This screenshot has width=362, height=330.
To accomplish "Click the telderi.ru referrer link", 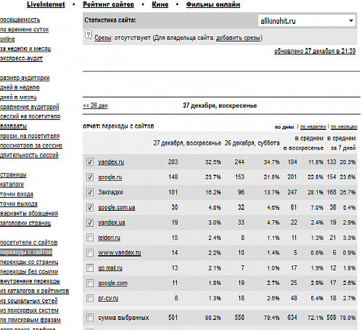I will click(109, 238).
